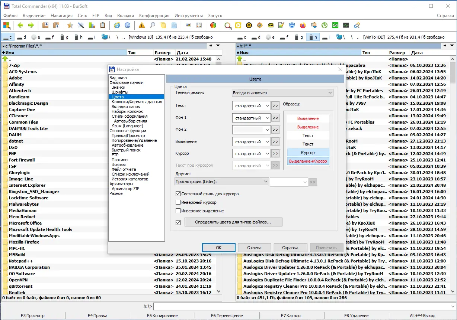457x320 pixels.
Task: Click the yellow warning triangle icon
Action: click(141, 25)
